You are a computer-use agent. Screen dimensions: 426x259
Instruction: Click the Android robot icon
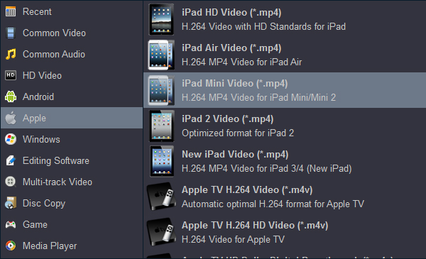click(x=11, y=97)
